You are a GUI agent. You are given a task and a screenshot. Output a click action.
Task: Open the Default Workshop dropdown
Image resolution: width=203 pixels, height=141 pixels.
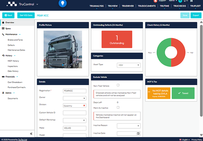[74, 120]
